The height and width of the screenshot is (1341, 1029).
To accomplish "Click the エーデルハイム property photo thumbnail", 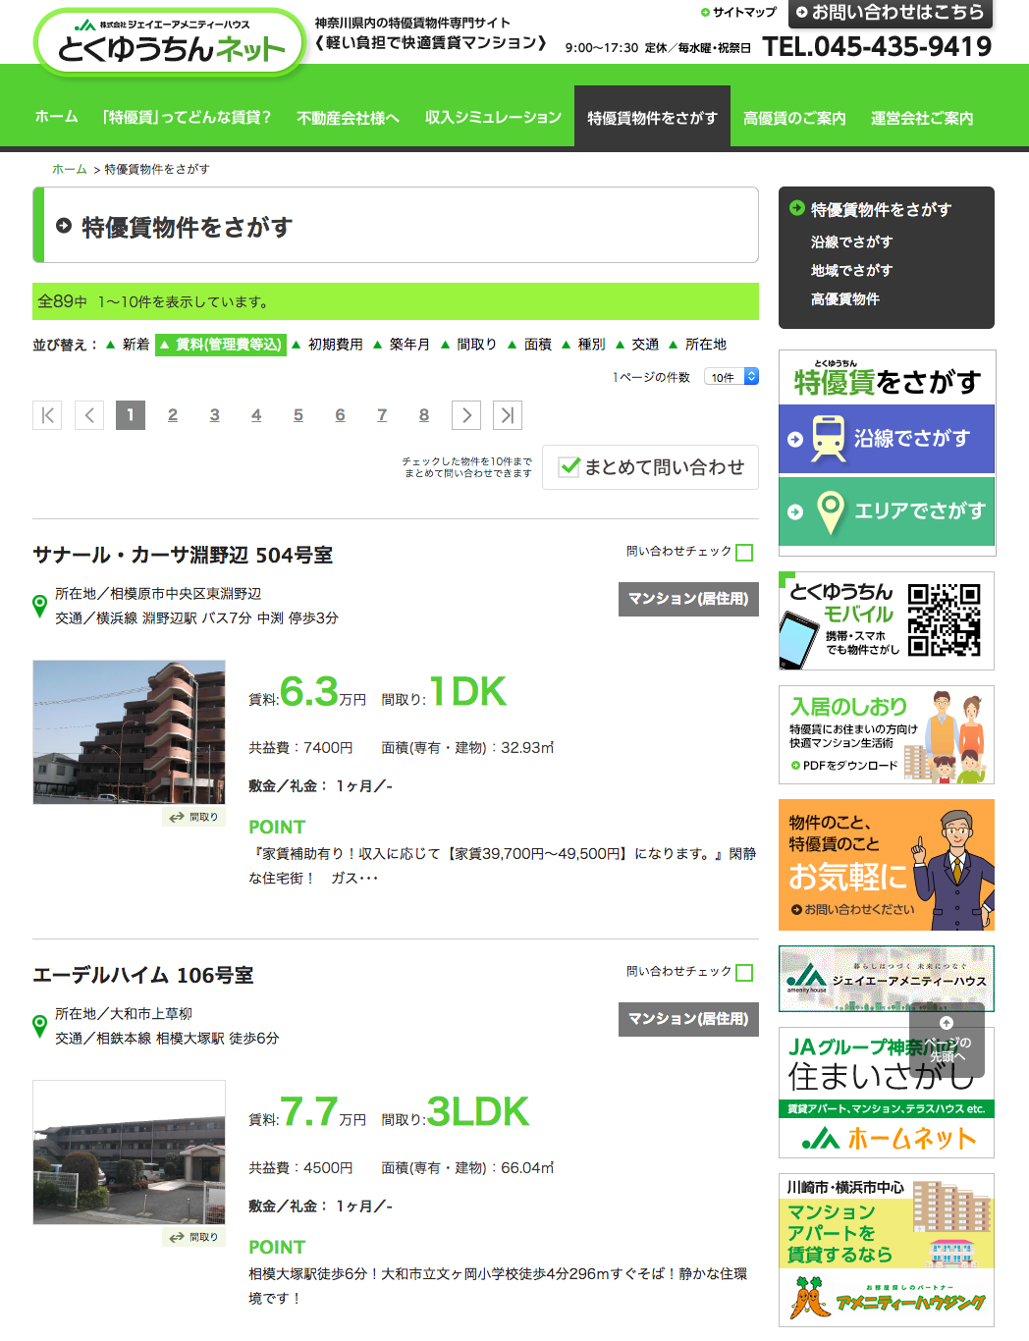I will [x=129, y=1152].
